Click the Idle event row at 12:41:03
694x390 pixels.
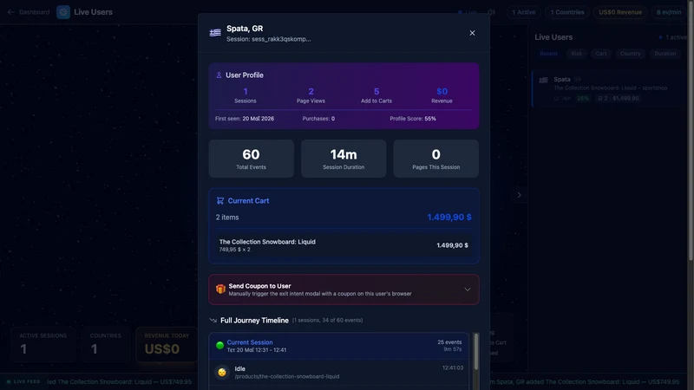338,373
